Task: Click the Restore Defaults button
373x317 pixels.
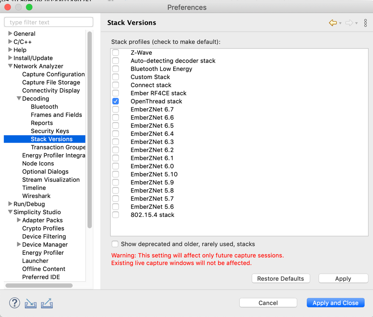Action: pyautogui.click(x=281, y=278)
